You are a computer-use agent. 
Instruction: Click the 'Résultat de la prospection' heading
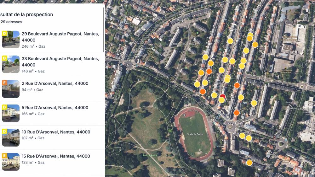26,14
